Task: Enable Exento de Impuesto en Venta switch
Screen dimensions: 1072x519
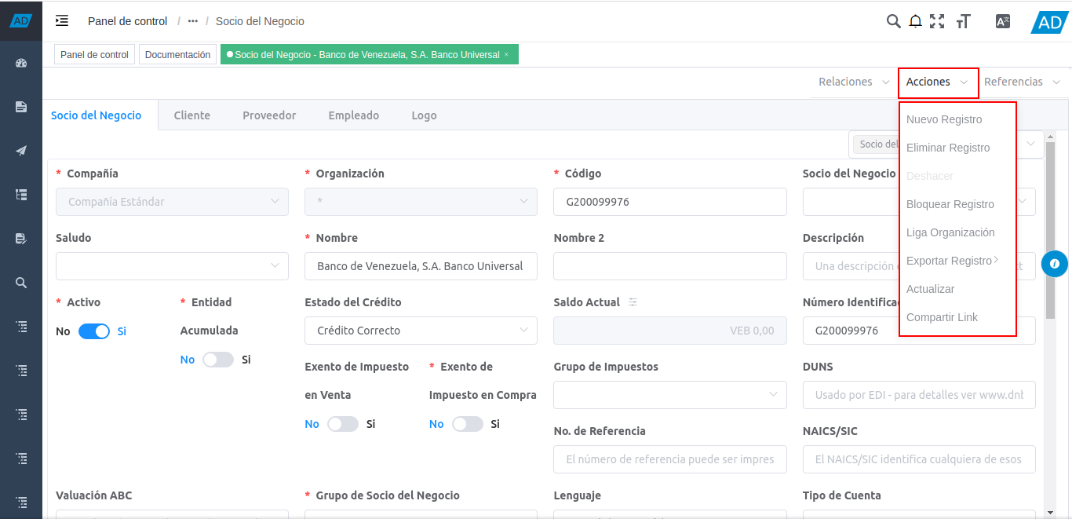Action: click(342, 424)
